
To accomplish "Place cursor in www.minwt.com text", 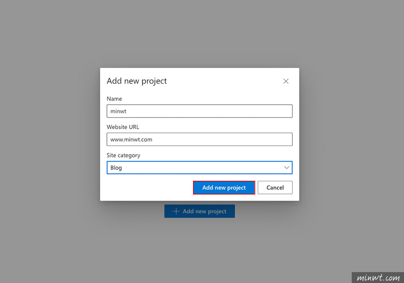I will pyautogui.click(x=131, y=139).
